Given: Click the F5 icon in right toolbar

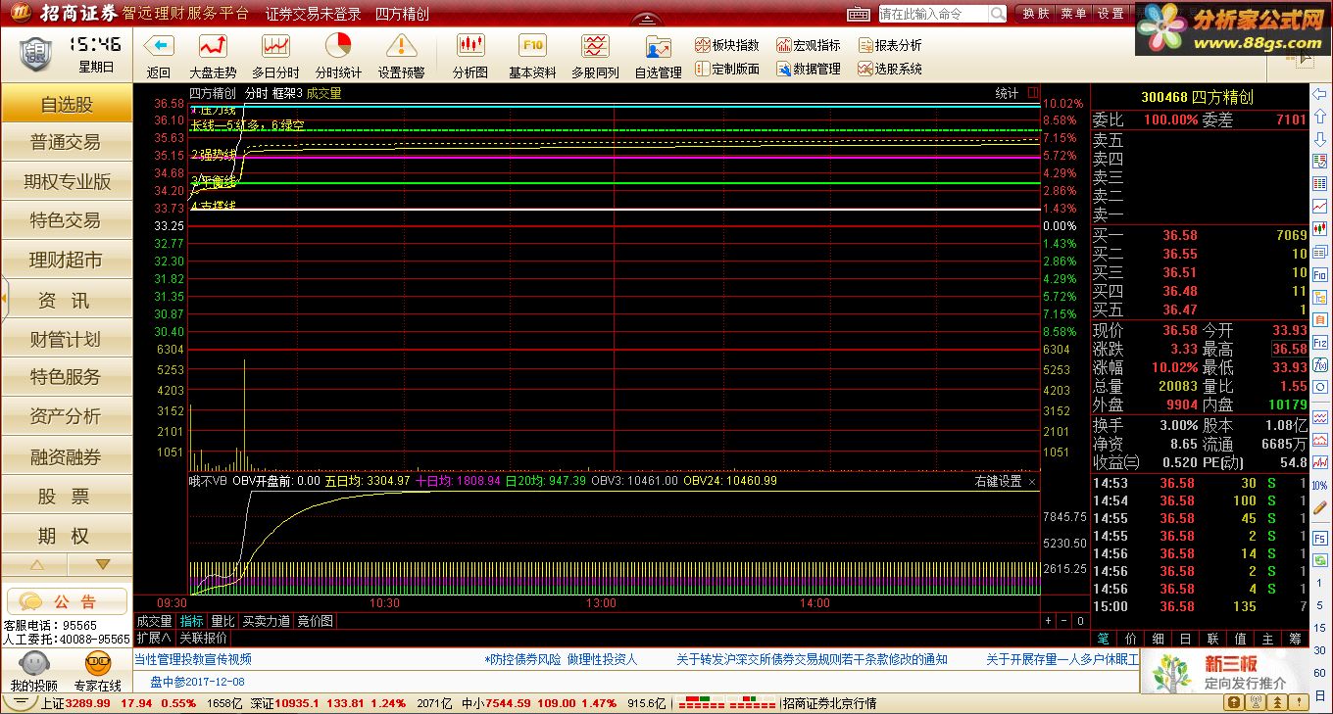Looking at the screenshot, I should (x=1319, y=538).
